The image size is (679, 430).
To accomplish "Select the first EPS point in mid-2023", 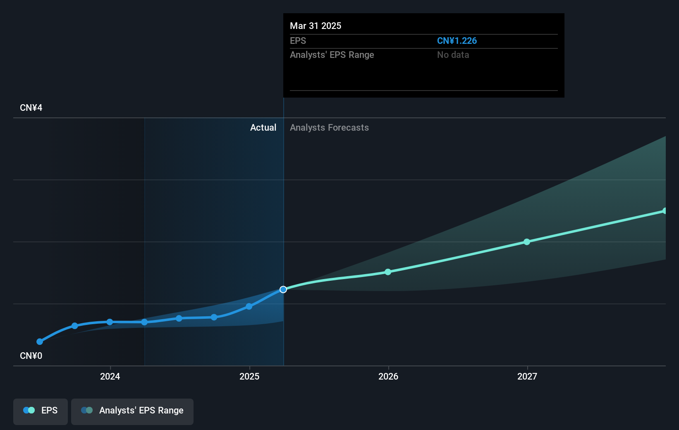I will 40,342.
